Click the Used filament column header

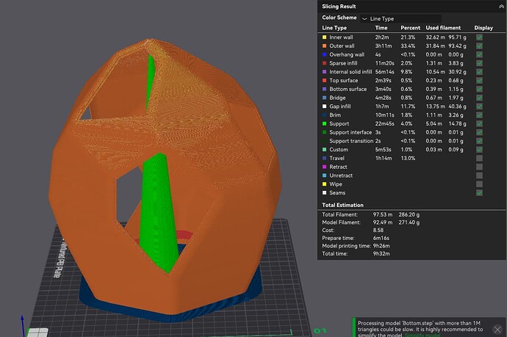pos(443,28)
